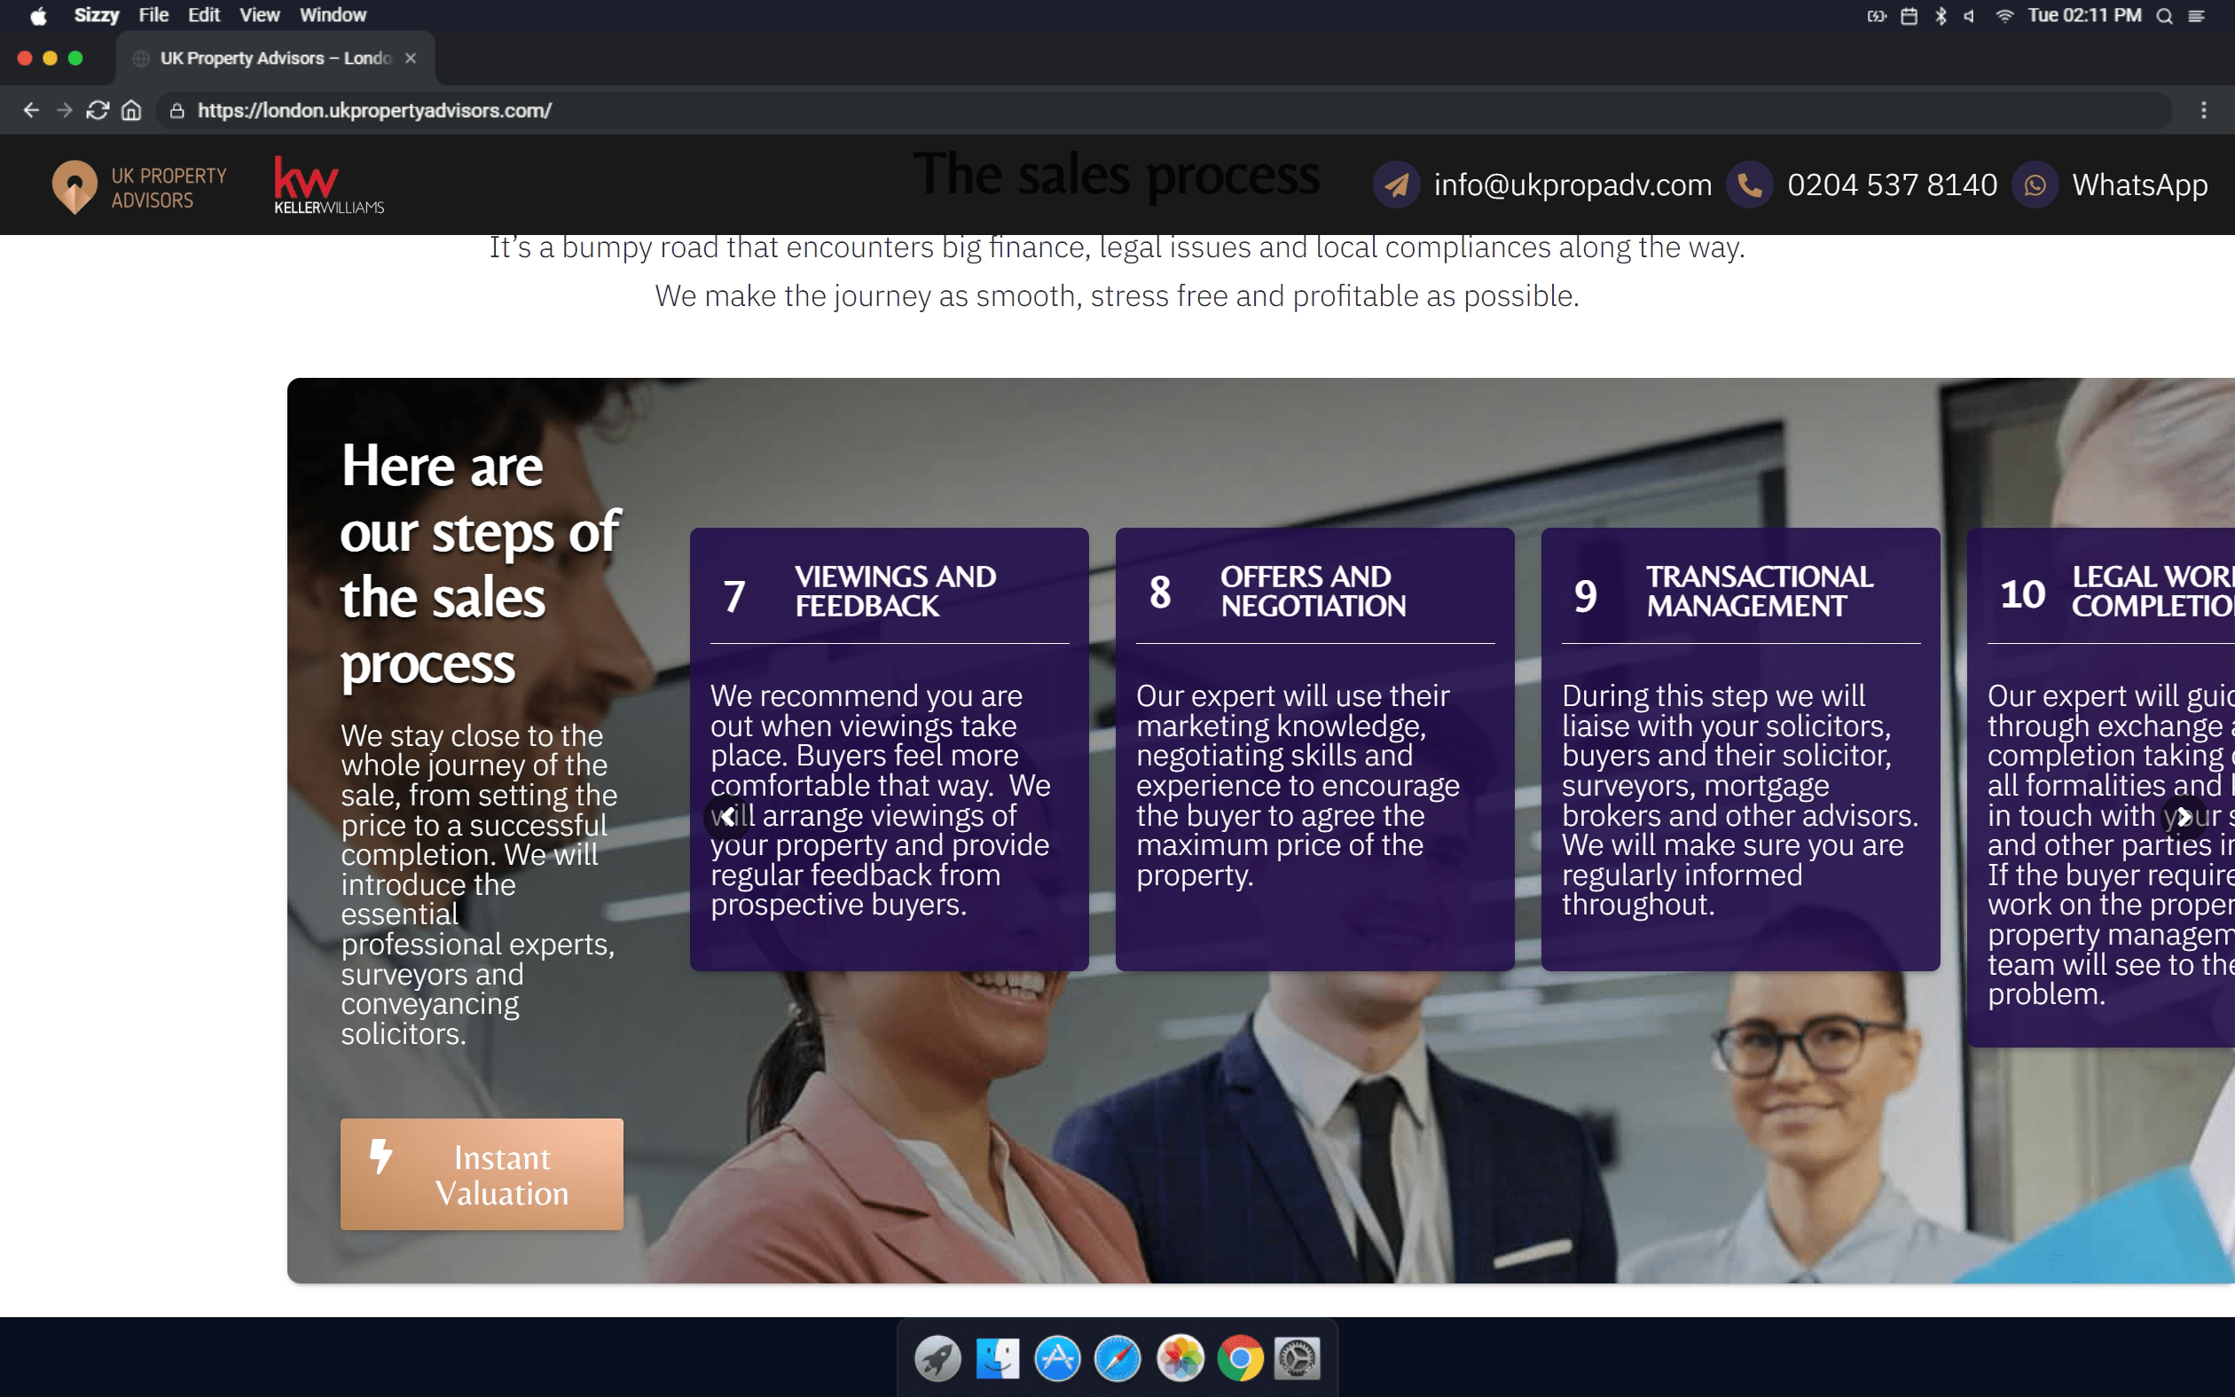Open the Window menu

333,16
